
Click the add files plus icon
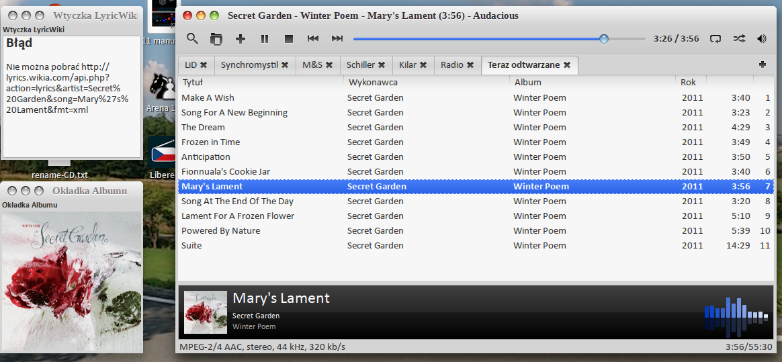(241, 39)
